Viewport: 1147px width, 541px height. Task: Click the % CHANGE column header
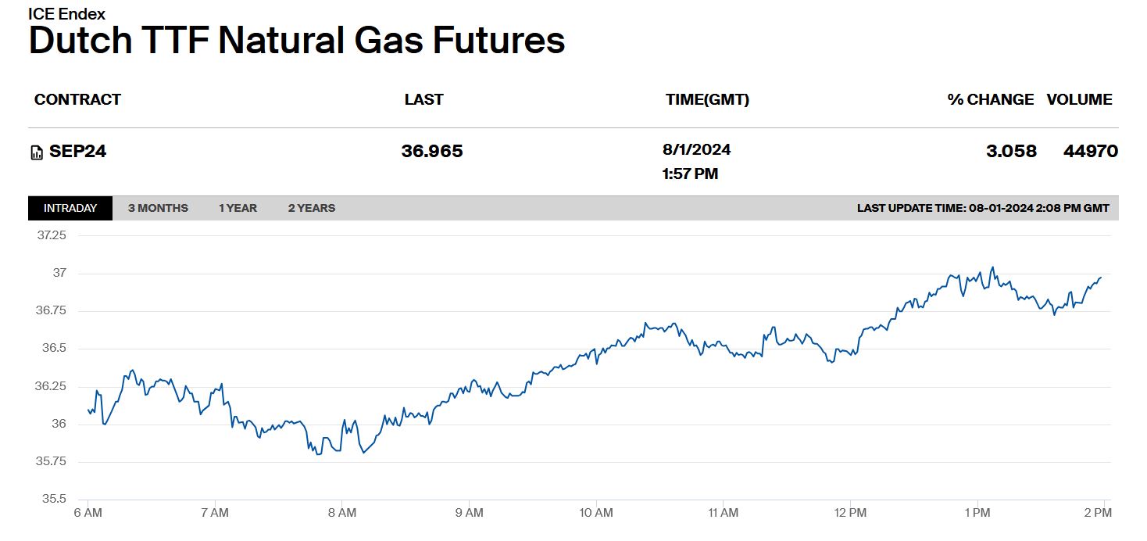pos(990,100)
